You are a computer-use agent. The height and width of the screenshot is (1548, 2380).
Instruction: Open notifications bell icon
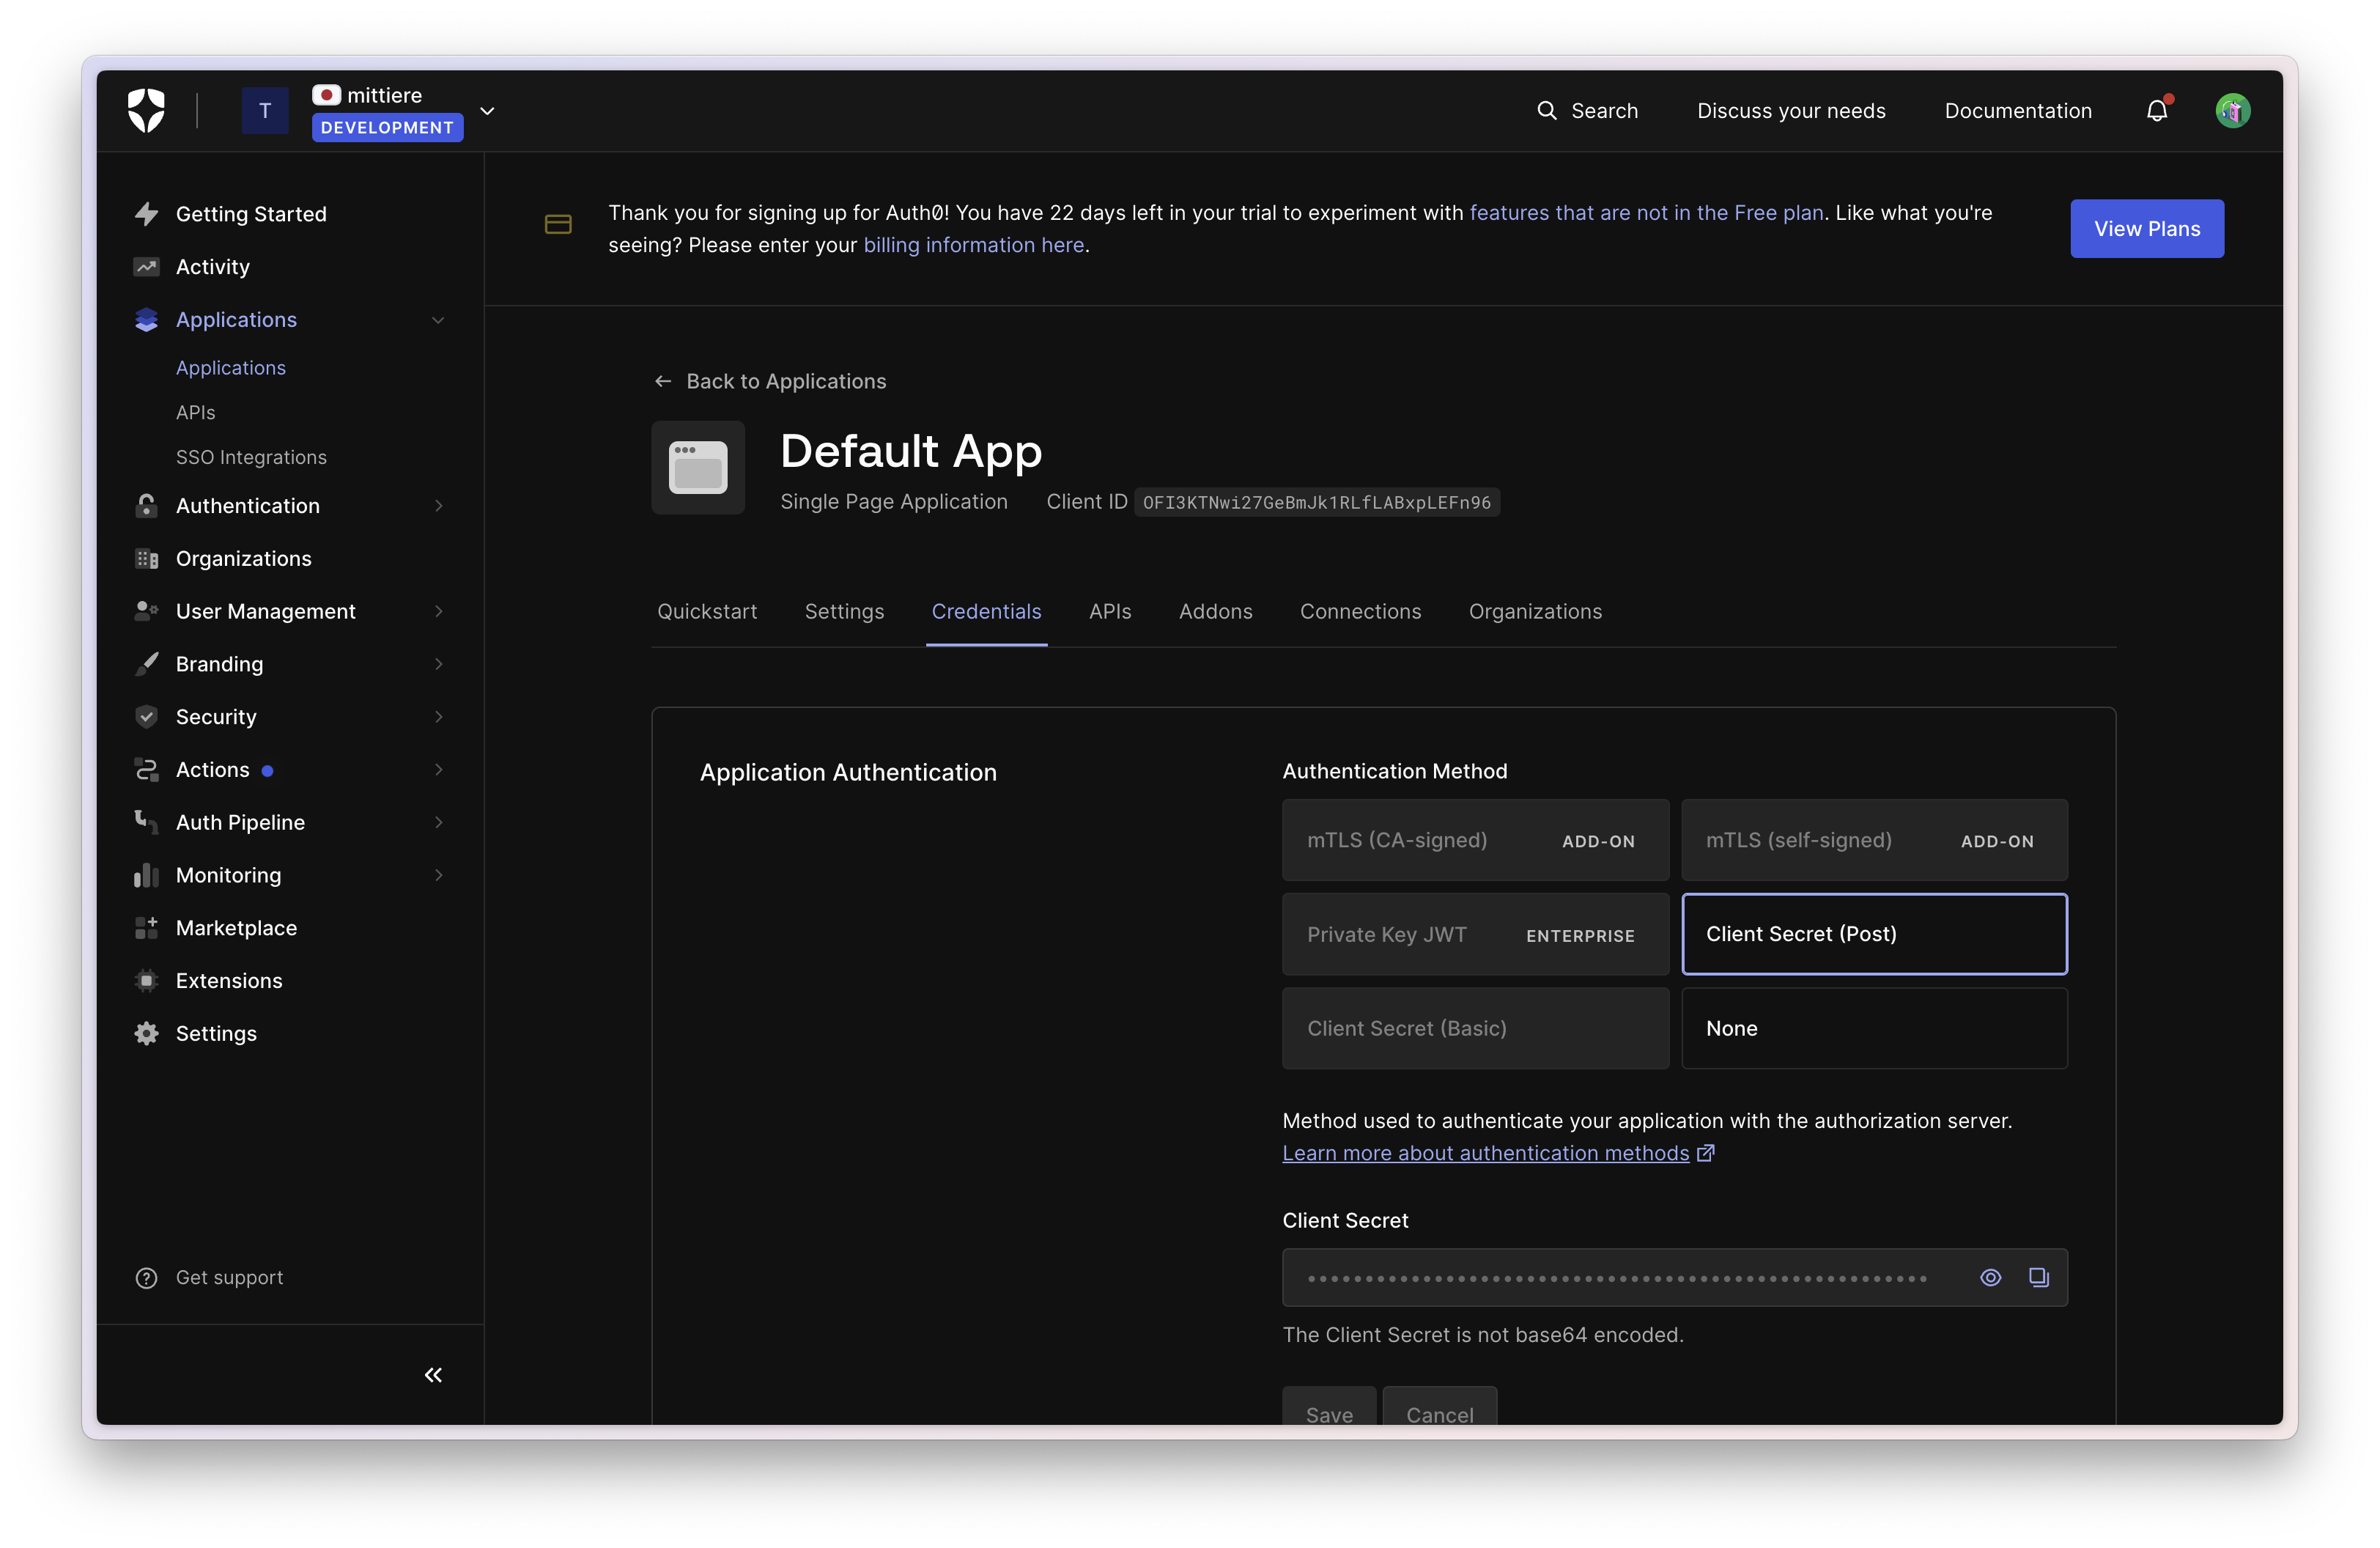click(x=2157, y=110)
